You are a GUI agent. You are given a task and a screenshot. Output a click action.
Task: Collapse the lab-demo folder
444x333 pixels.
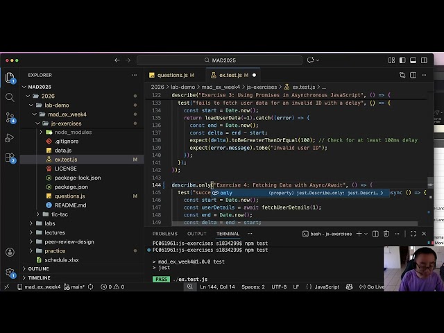click(x=31, y=105)
